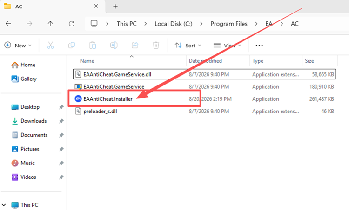
Task: Sort by the Size column header
Action: point(309,61)
